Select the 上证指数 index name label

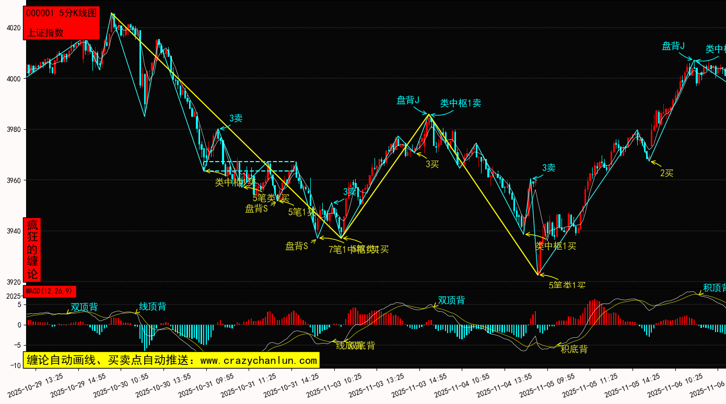coord(45,32)
